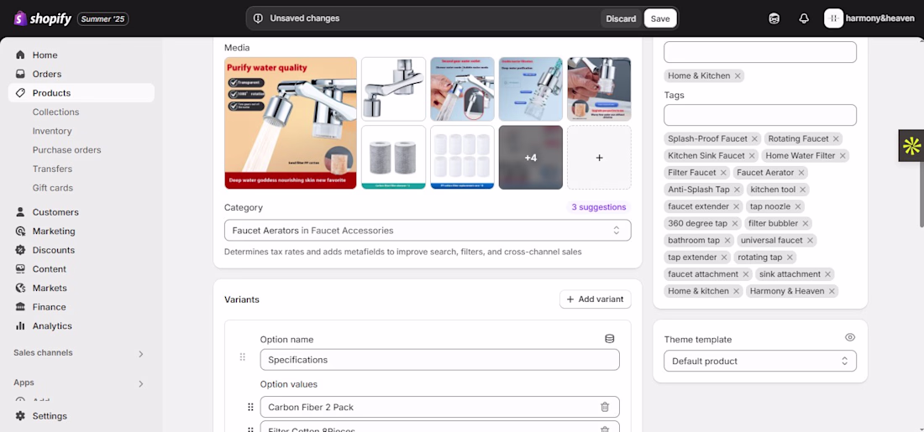The width and height of the screenshot is (924, 432).
Task: Remove the Anti-Splash Tap tag
Action: [737, 190]
